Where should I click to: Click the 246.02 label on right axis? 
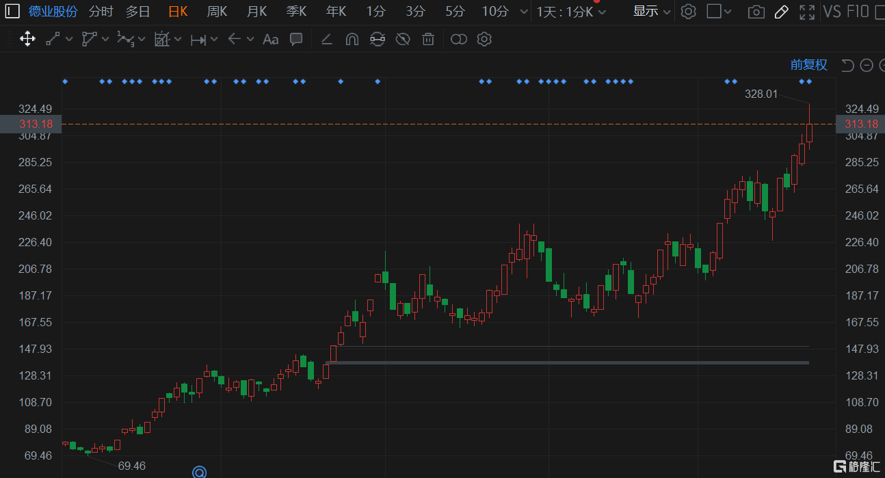click(862, 215)
